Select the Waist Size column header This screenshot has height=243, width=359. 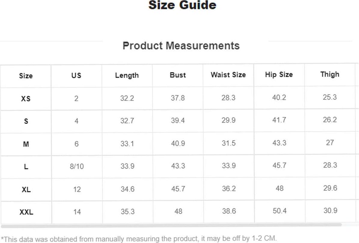228,75
